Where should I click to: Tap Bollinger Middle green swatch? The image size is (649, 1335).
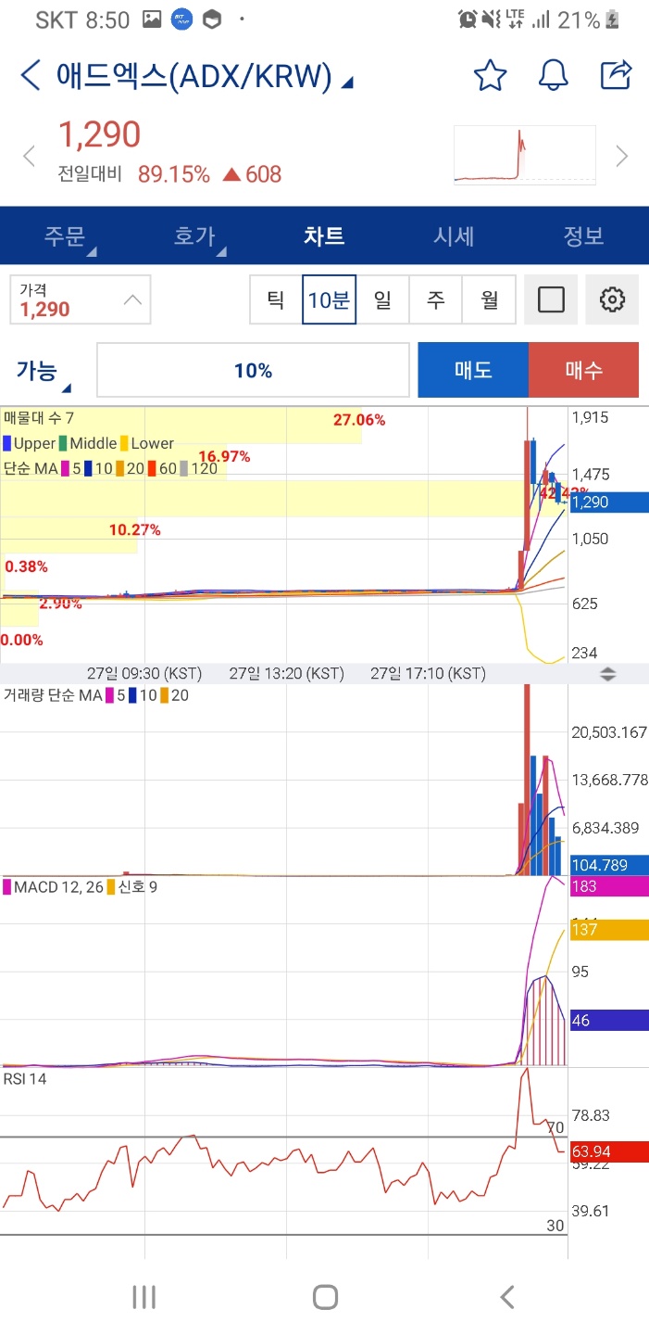62,443
